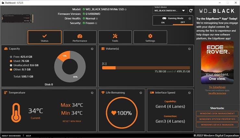Switch to the Performance tab
The image size is (240, 138).
click(80, 37)
